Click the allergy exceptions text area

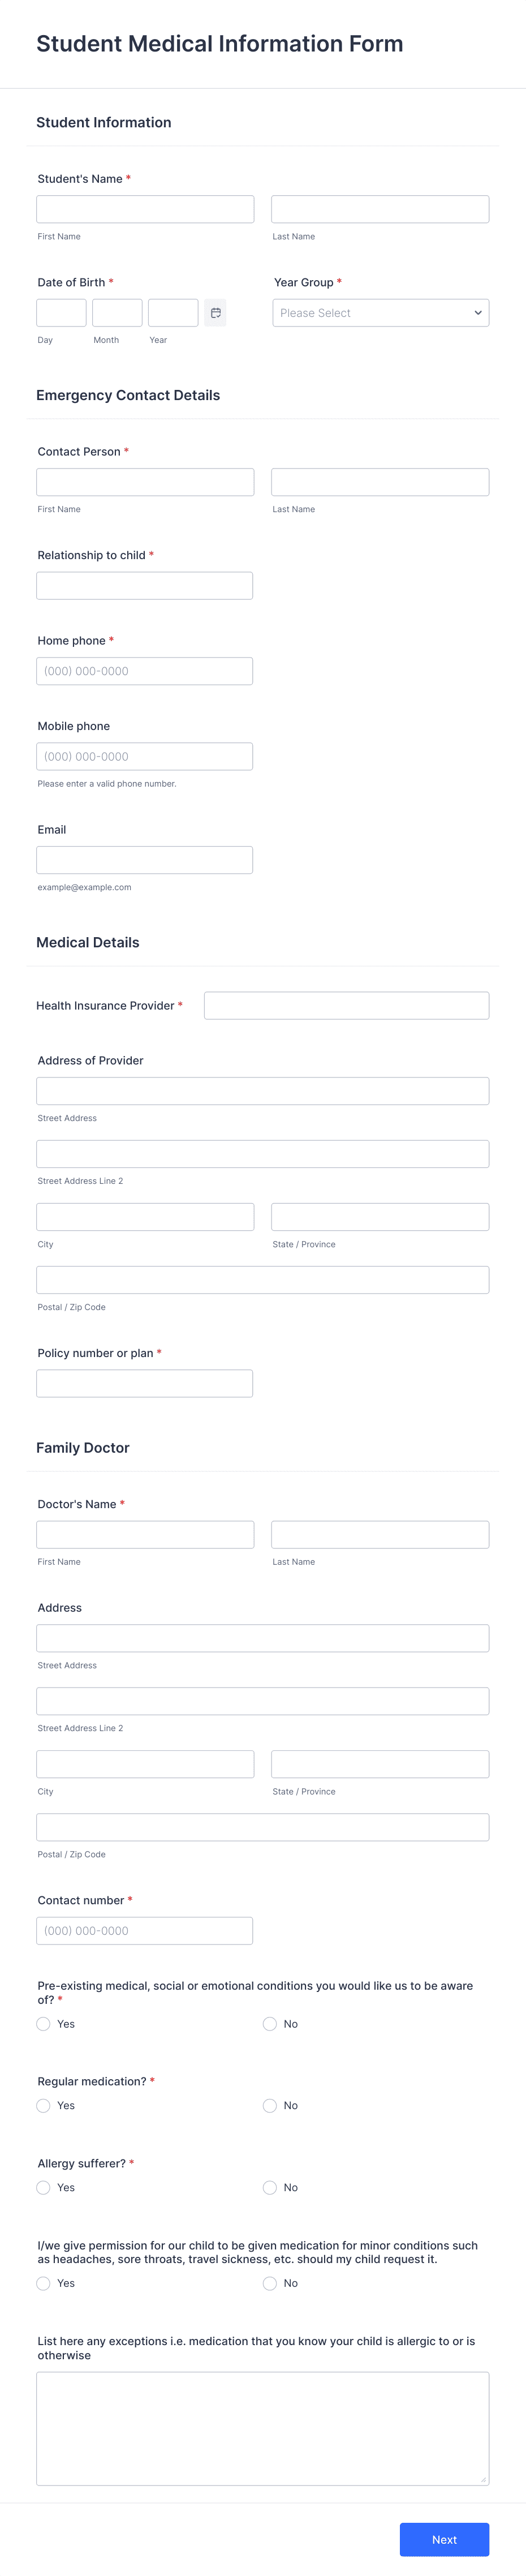[262, 2430]
